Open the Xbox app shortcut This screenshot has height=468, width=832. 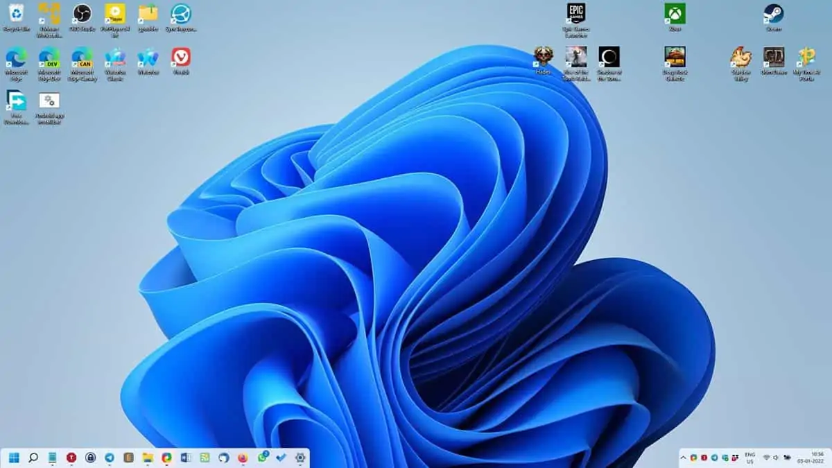tap(675, 14)
